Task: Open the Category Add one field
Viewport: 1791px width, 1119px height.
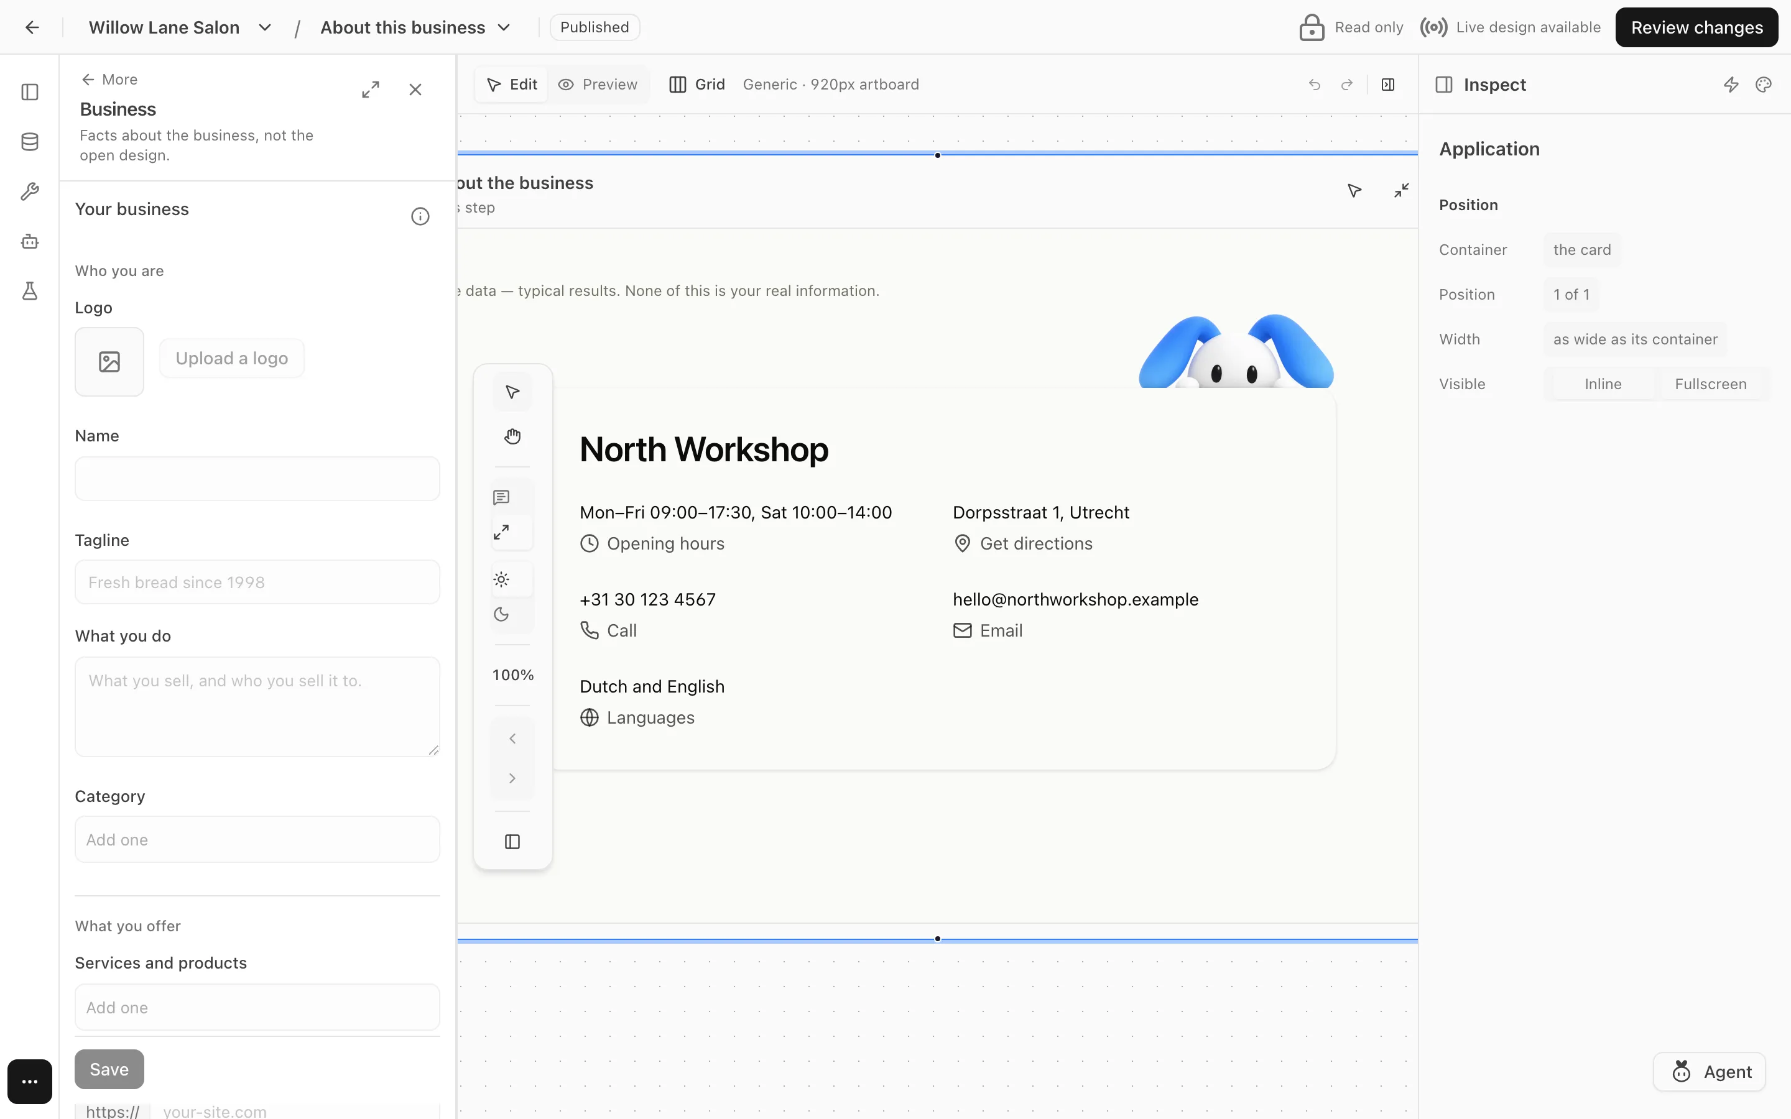Action: tap(257, 839)
